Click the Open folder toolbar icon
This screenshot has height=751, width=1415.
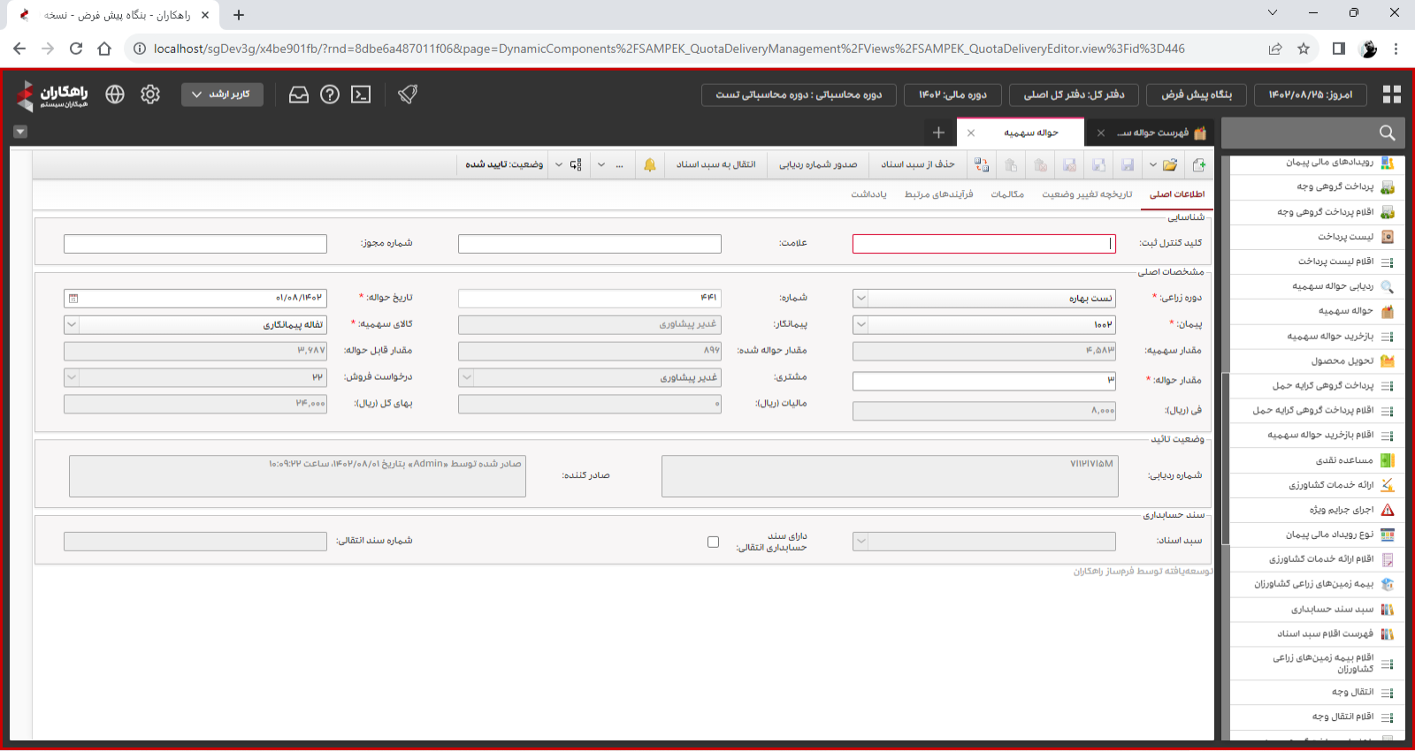[1170, 164]
